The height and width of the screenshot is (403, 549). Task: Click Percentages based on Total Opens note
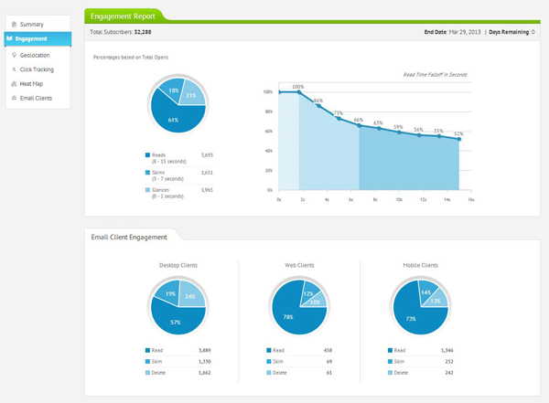[131, 57]
